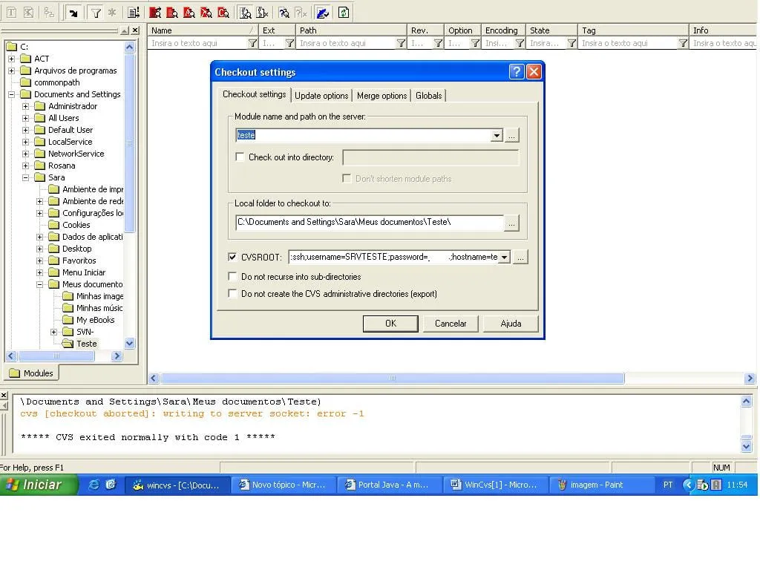
Task: Click the file list view toolbar icon
Action: click(x=133, y=13)
